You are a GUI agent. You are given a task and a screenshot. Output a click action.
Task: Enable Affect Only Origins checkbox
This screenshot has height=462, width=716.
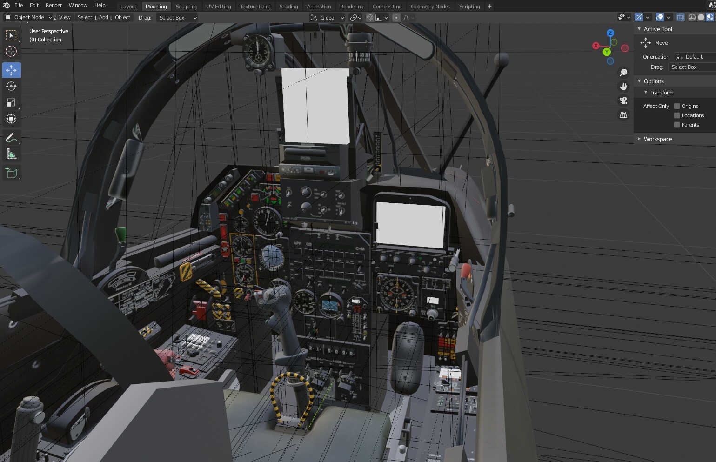click(677, 106)
